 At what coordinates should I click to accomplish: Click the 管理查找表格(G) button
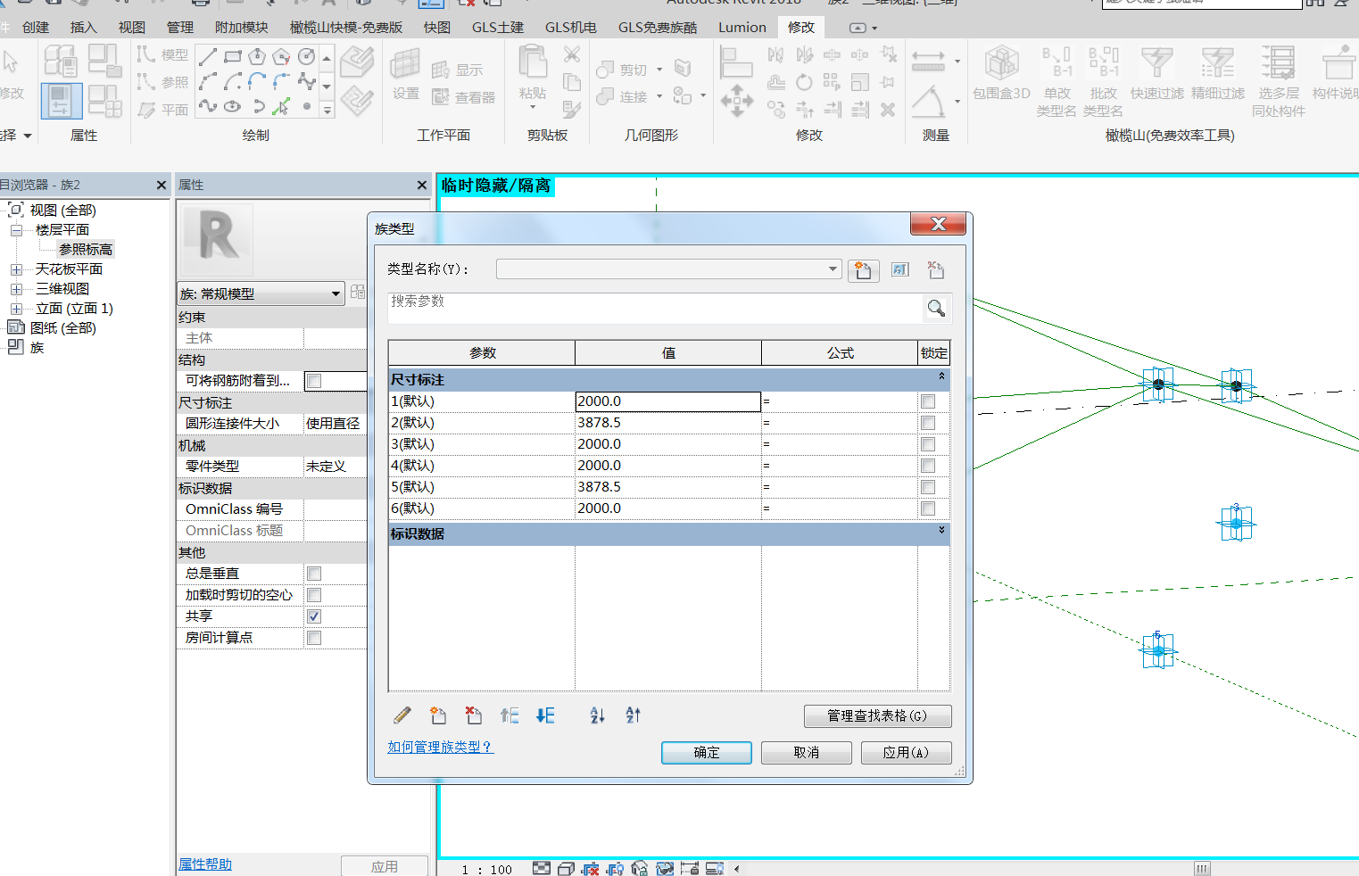pyautogui.click(x=877, y=716)
